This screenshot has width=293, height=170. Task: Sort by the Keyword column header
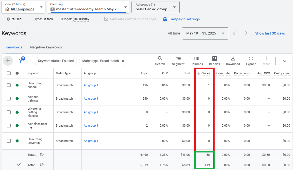tap(33, 73)
